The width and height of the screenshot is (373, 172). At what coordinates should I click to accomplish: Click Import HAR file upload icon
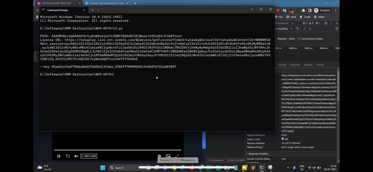(x=304, y=28)
